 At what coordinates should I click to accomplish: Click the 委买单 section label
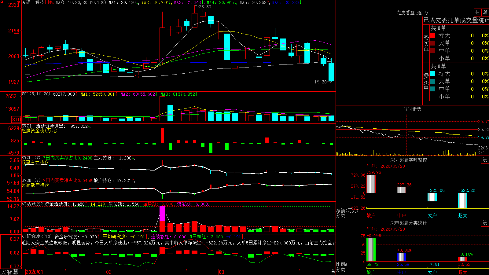click(x=426, y=43)
